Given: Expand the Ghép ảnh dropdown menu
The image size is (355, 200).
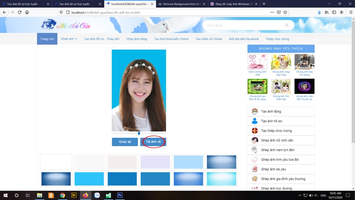Looking at the screenshot, I should click(x=69, y=39).
